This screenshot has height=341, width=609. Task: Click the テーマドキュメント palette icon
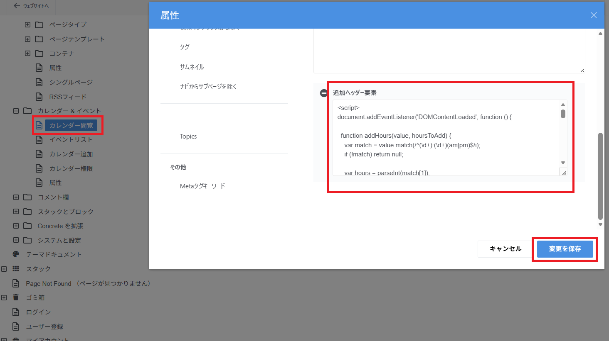16,254
